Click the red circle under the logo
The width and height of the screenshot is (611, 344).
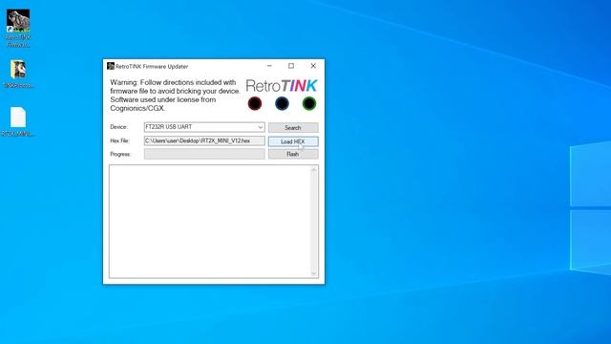point(255,103)
